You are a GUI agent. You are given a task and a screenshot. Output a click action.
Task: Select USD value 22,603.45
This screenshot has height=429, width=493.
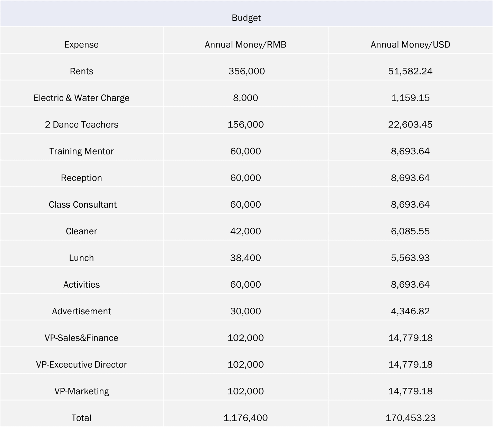410,125
